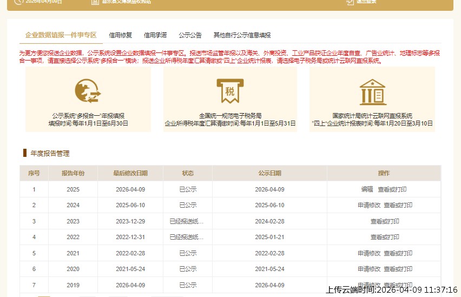Click 申请修改 for the 2024 report

coord(369,205)
